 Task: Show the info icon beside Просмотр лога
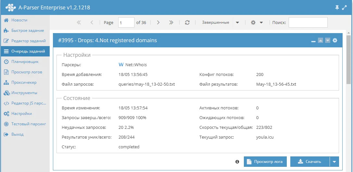(237, 162)
